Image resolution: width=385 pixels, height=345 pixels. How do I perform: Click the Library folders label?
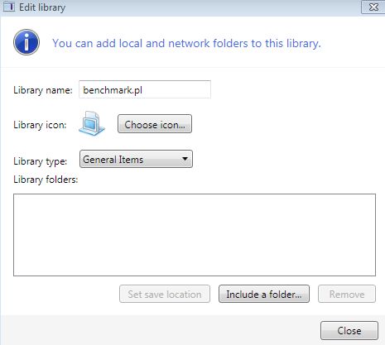(46, 180)
